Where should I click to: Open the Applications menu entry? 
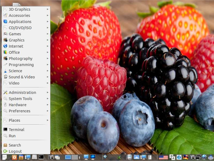[26, 21]
